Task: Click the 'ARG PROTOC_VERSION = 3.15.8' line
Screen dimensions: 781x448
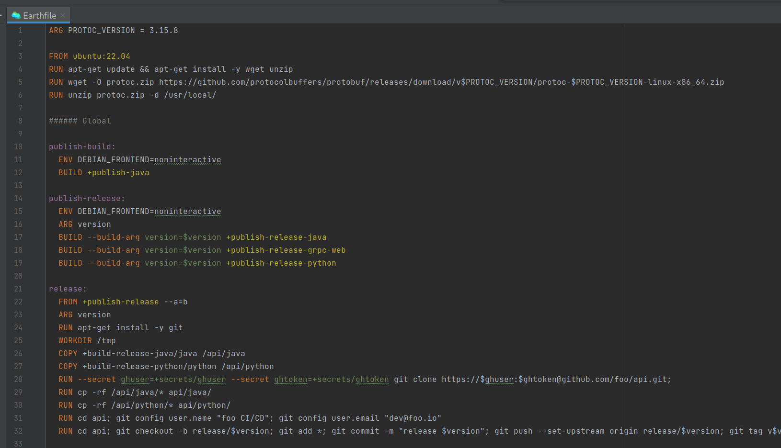Action: (x=114, y=30)
